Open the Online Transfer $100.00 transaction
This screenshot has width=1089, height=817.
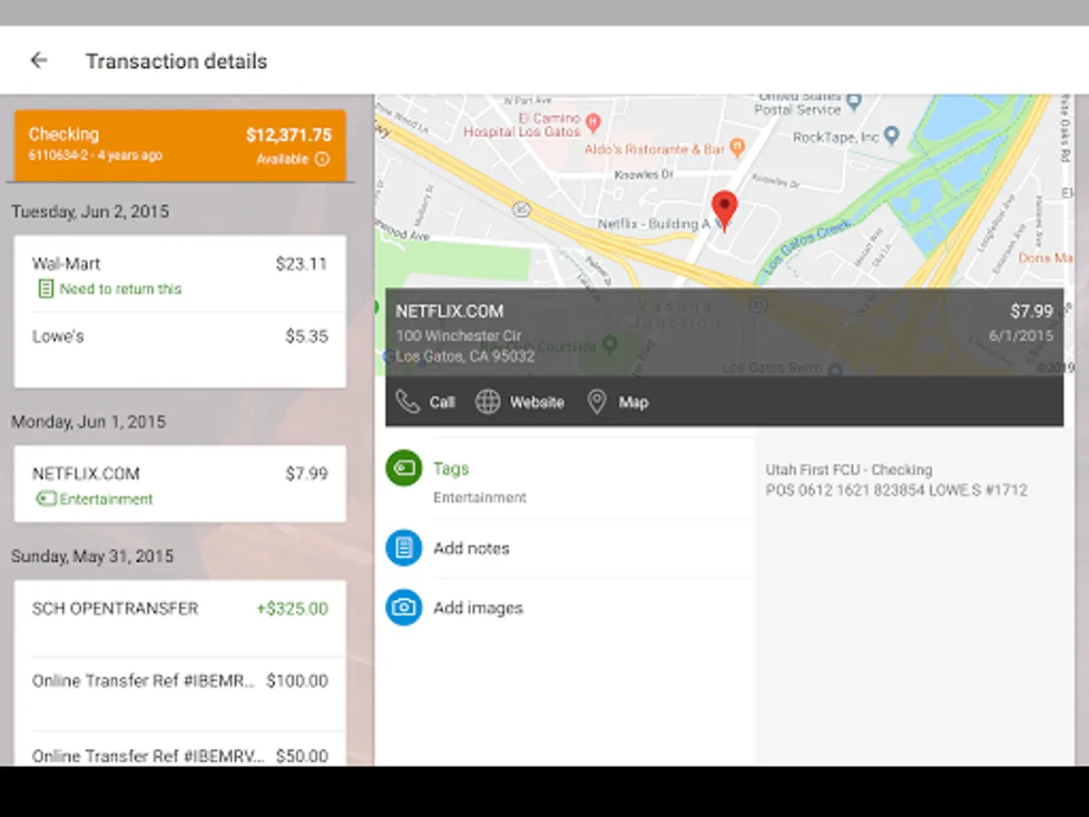pyautogui.click(x=180, y=694)
